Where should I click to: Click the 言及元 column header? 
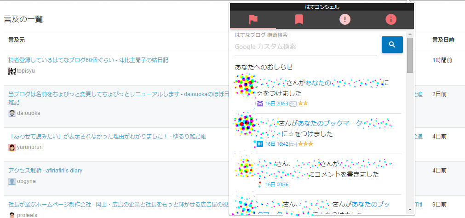(17, 40)
